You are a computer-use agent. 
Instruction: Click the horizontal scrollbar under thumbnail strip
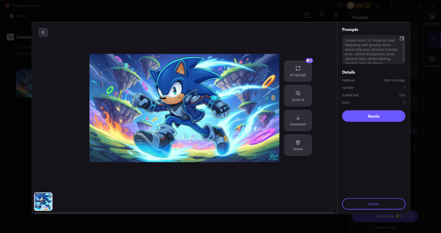185,213
